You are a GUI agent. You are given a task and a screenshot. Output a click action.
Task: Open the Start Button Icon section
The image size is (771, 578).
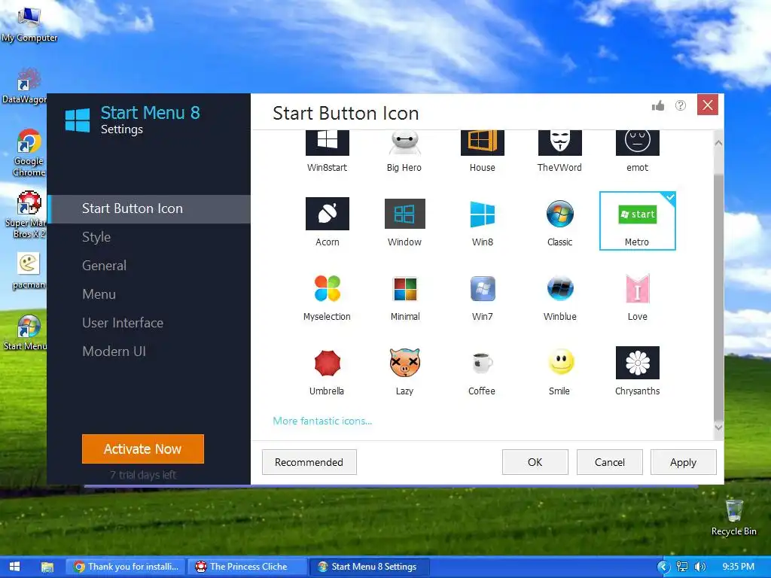[148, 208]
